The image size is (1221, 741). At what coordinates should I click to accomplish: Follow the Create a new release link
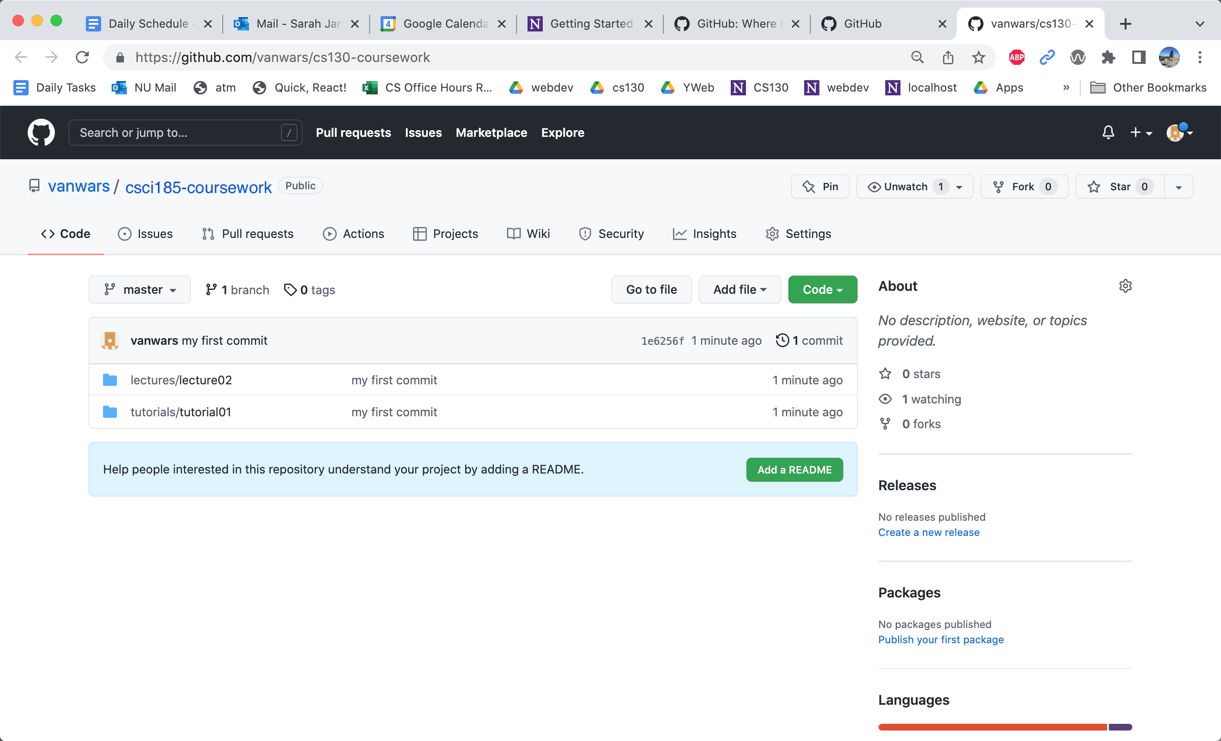(x=929, y=532)
